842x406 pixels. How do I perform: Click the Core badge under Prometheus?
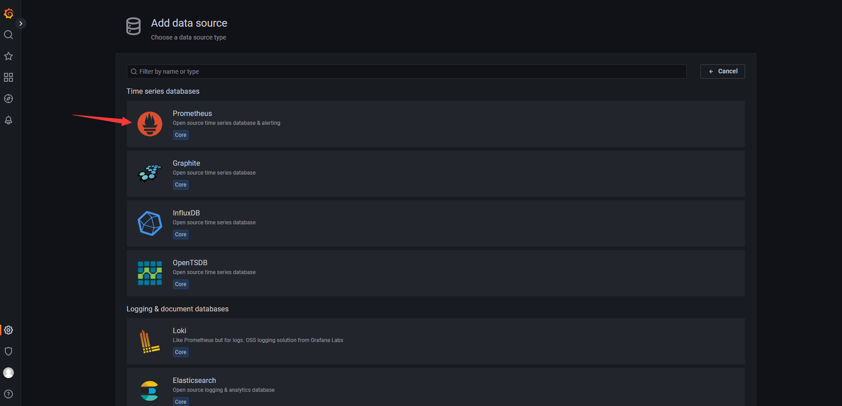(x=181, y=135)
